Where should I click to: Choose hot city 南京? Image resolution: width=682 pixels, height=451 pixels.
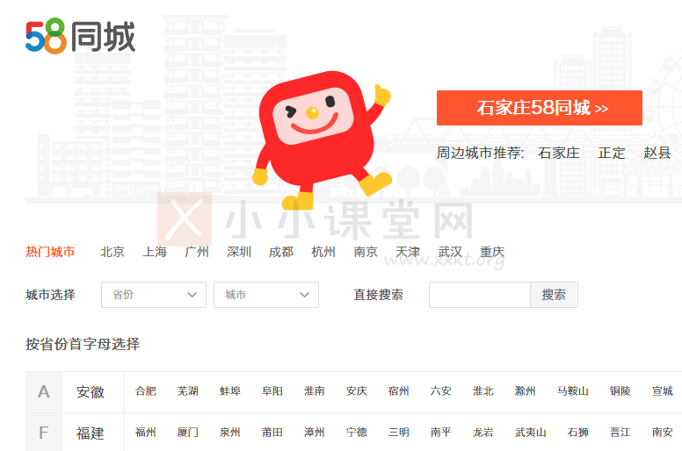pyautogui.click(x=366, y=252)
